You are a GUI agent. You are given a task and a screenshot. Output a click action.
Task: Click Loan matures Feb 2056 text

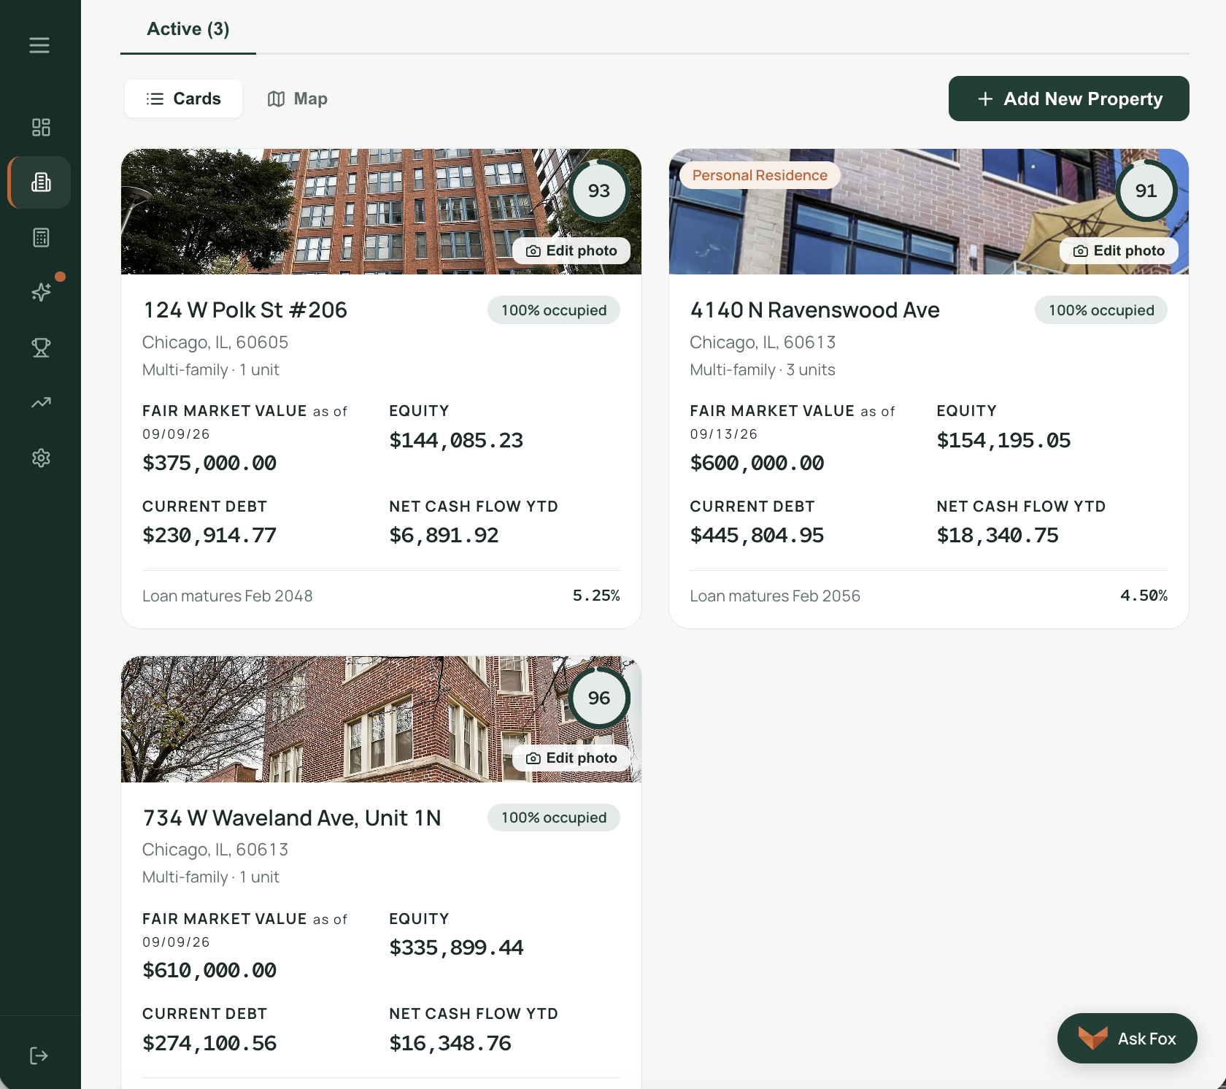click(x=775, y=596)
